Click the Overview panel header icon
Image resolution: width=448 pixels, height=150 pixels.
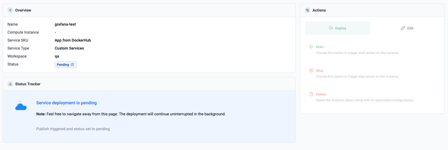(10, 10)
